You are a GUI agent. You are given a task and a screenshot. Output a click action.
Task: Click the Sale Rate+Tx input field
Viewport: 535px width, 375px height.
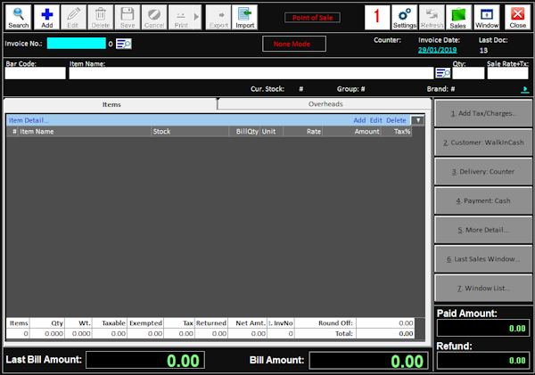(507, 73)
